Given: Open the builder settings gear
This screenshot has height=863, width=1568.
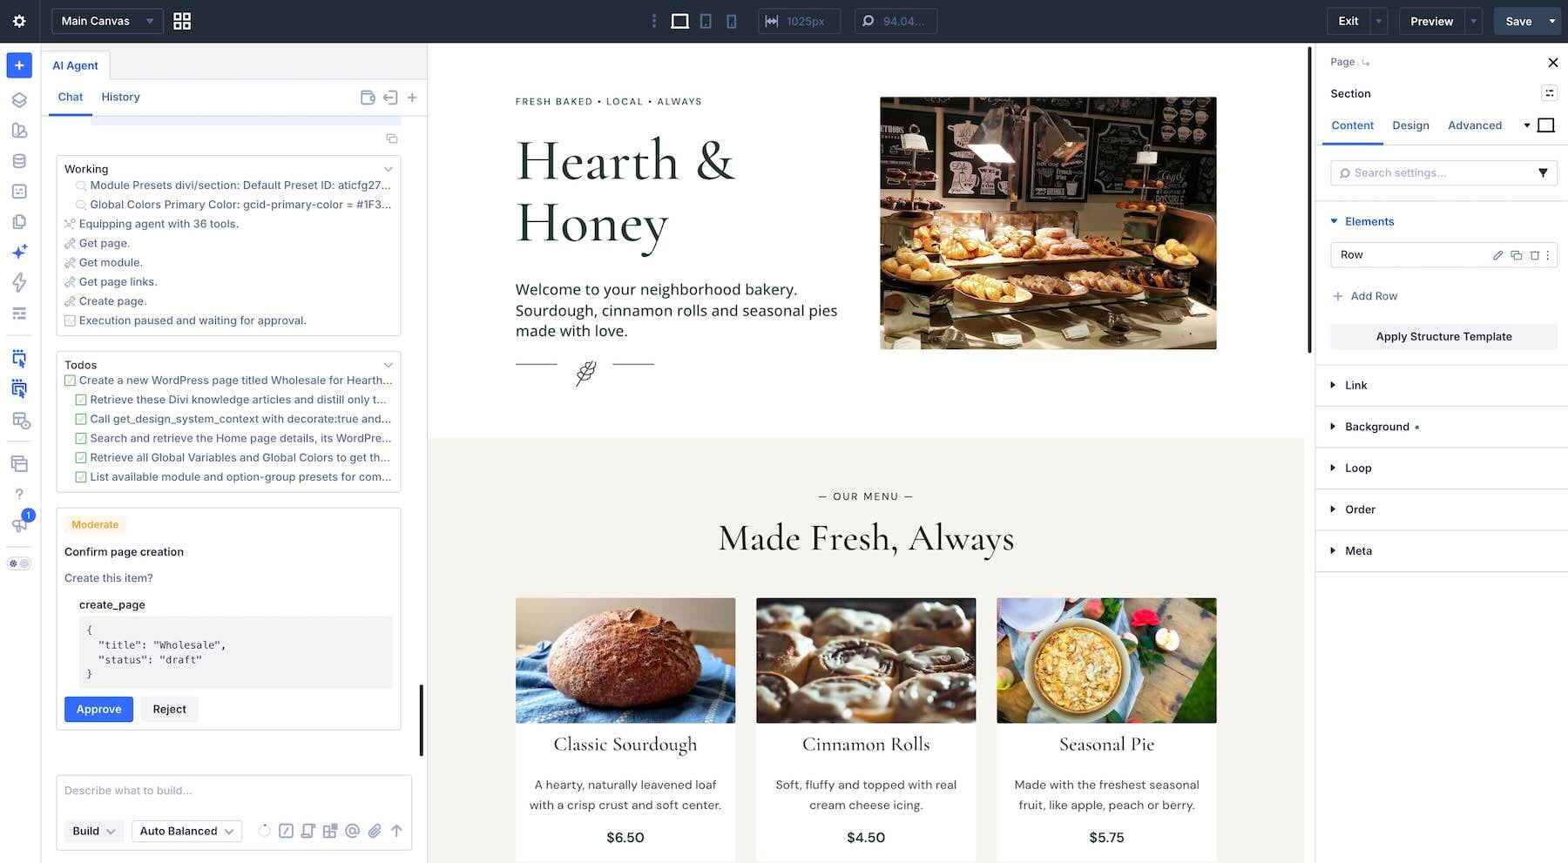Looking at the screenshot, I should pyautogui.click(x=19, y=21).
